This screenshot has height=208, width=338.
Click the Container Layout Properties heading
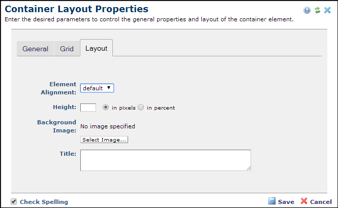point(76,9)
